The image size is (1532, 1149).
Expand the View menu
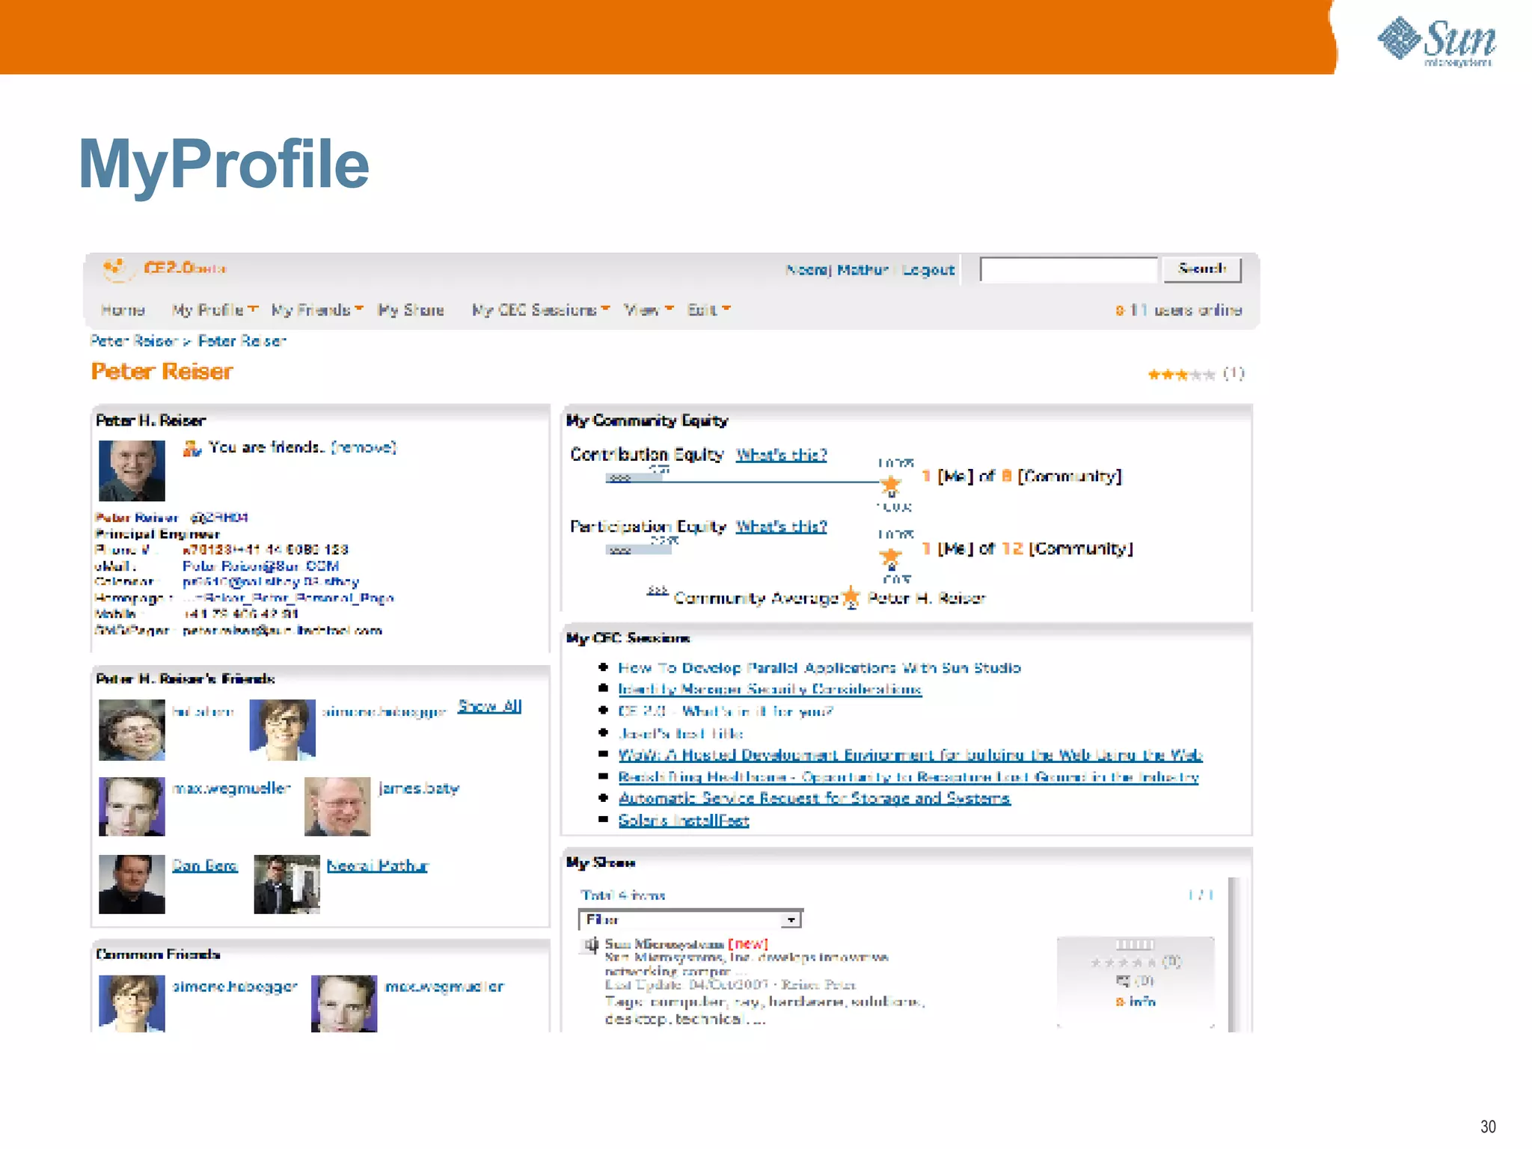click(649, 310)
